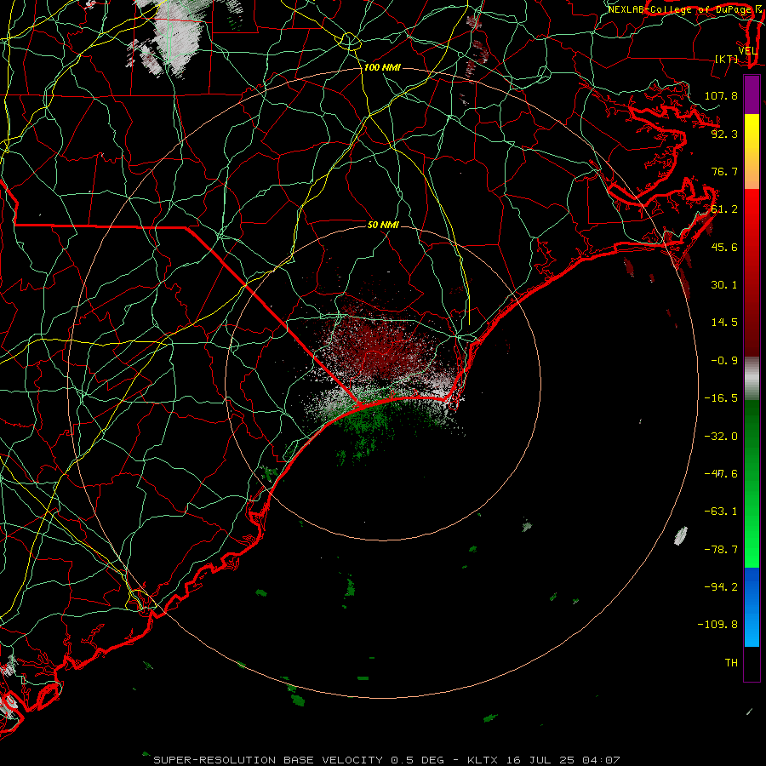This screenshot has height=766, width=766.
Task: Click the 16 JUL 25 04:07 timestamp
Action: [x=563, y=760]
